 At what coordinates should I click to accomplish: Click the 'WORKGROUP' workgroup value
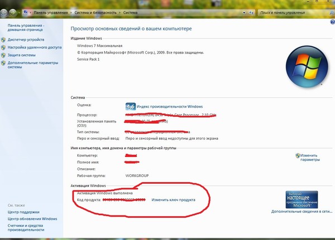pyautogui.click(x=137, y=175)
